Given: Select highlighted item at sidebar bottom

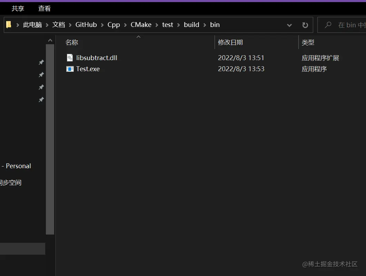Looking at the screenshot, I should point(22,249).
